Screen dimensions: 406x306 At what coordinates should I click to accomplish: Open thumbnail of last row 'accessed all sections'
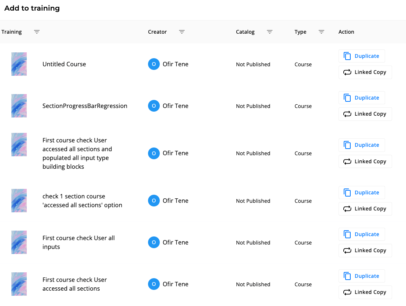[x=19, y=284]
